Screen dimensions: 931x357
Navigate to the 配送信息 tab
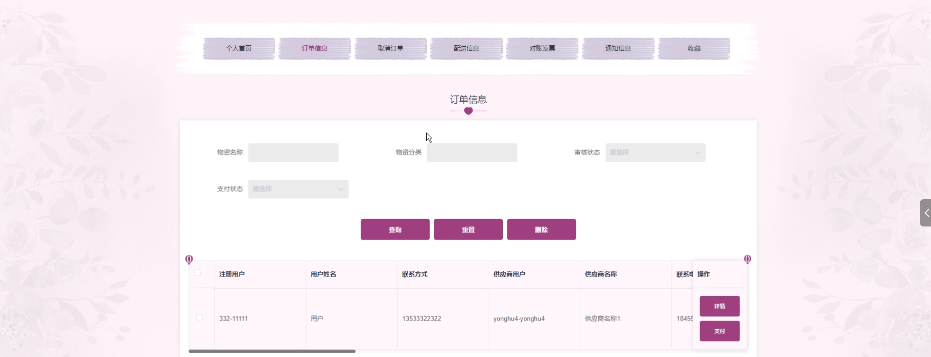pos(466,48)
